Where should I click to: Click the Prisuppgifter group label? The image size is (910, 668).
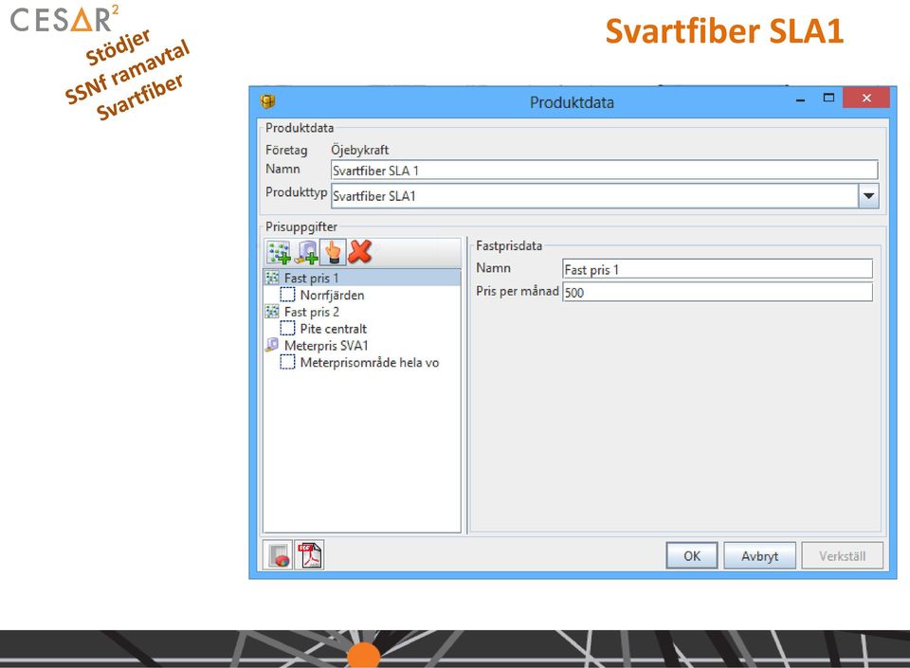[301, 226]
